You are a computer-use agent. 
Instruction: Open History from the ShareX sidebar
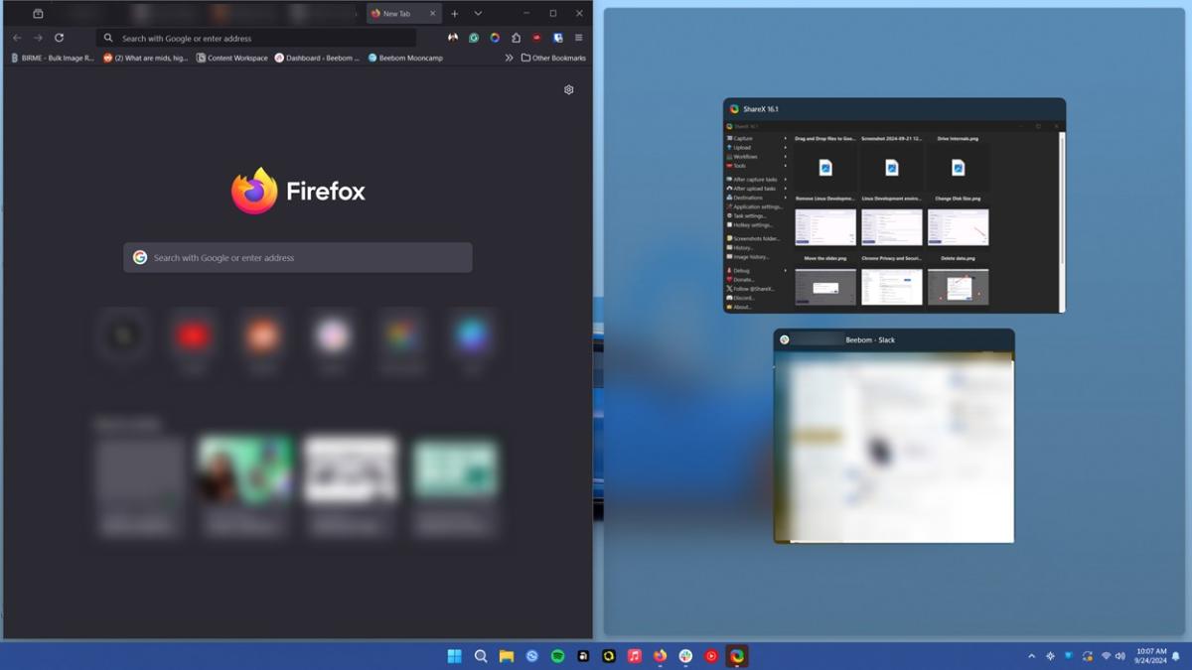(x=747, y=247)
